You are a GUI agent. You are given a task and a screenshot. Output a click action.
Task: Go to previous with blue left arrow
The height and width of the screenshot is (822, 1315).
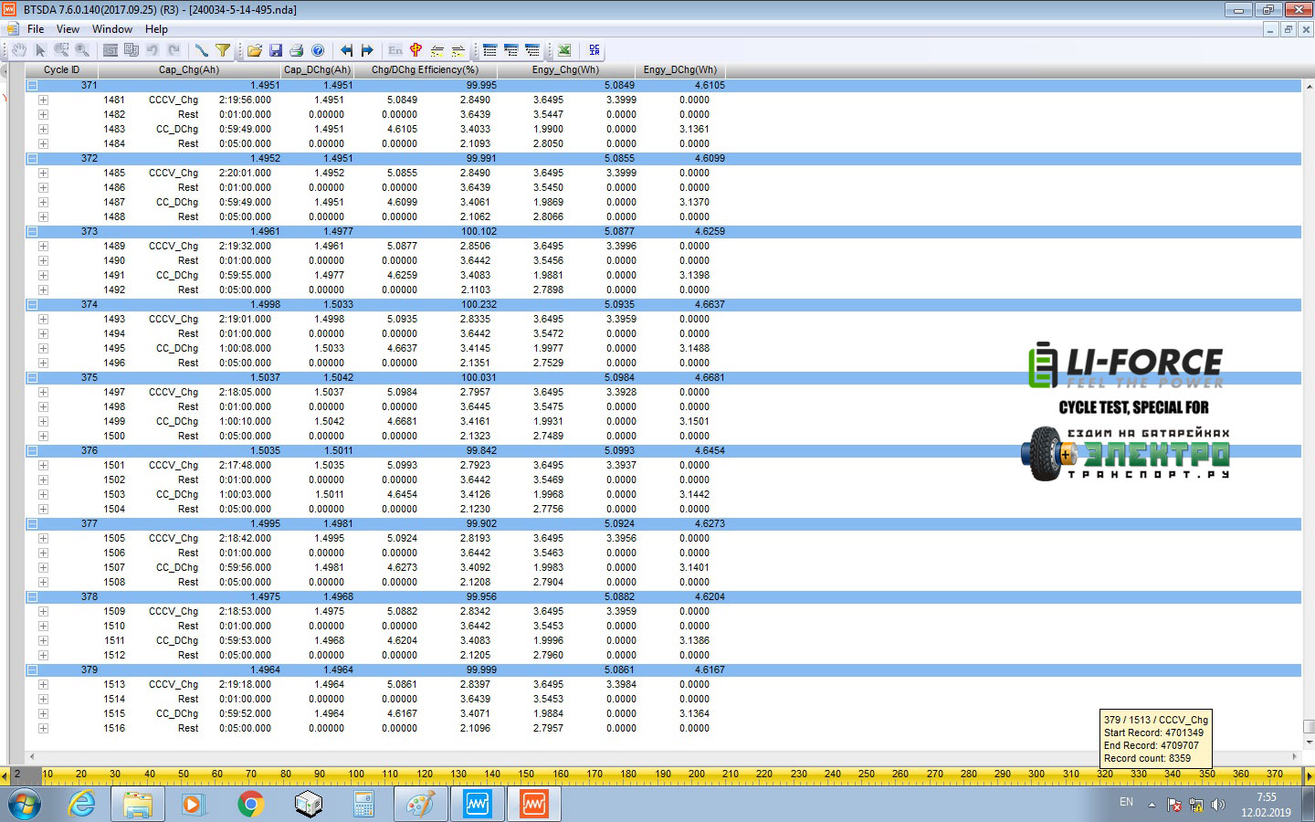[346, 50]
